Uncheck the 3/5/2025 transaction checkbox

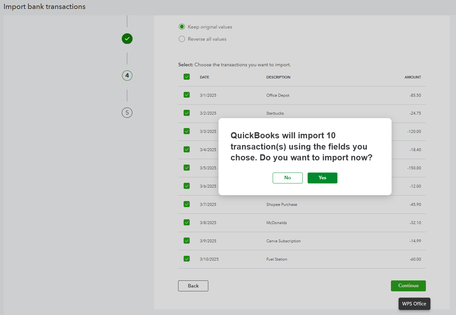(x=187, y=168)
